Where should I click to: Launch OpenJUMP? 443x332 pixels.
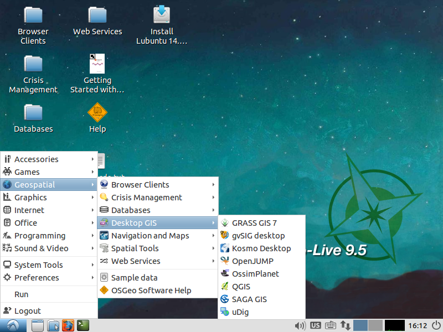tap(261, 261)
